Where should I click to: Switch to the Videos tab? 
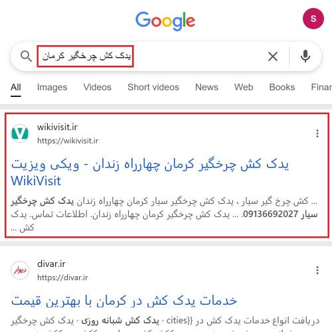[x=97, y=87]
